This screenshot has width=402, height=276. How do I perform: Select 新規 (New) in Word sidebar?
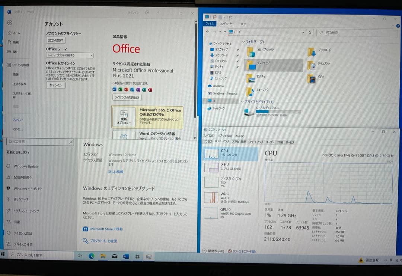[x=13, y=42]
